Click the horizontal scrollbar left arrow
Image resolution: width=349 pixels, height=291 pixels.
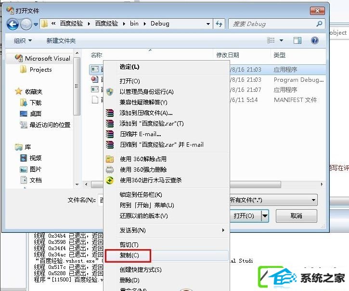pyautogui.click(x=86, y=184)
